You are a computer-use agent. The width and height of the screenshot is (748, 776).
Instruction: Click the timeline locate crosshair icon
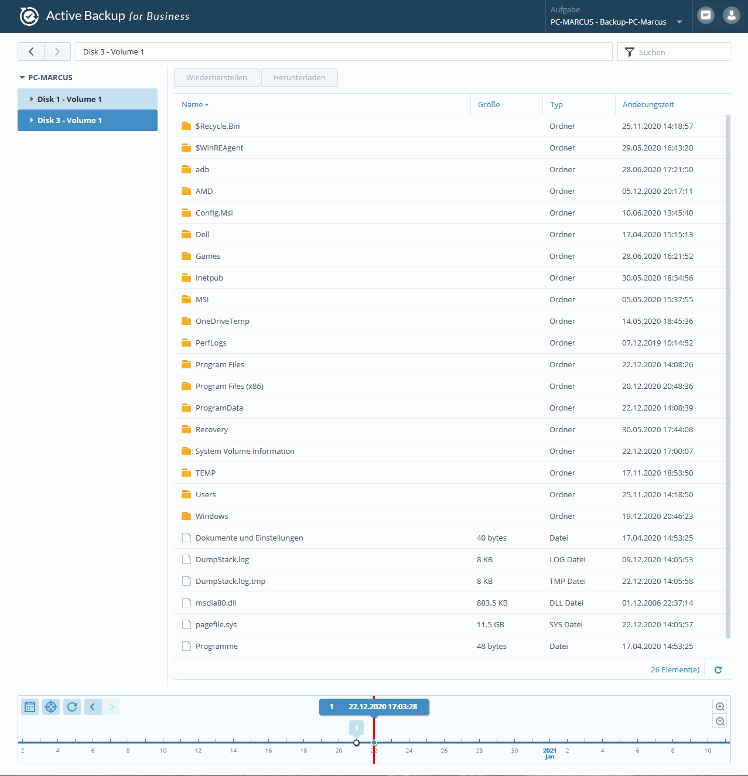(51, 707)
